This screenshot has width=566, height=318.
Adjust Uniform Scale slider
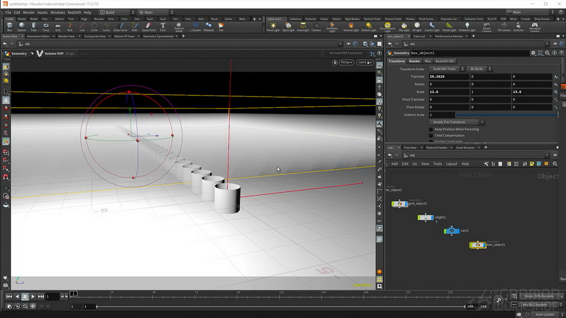pos(507,115)
